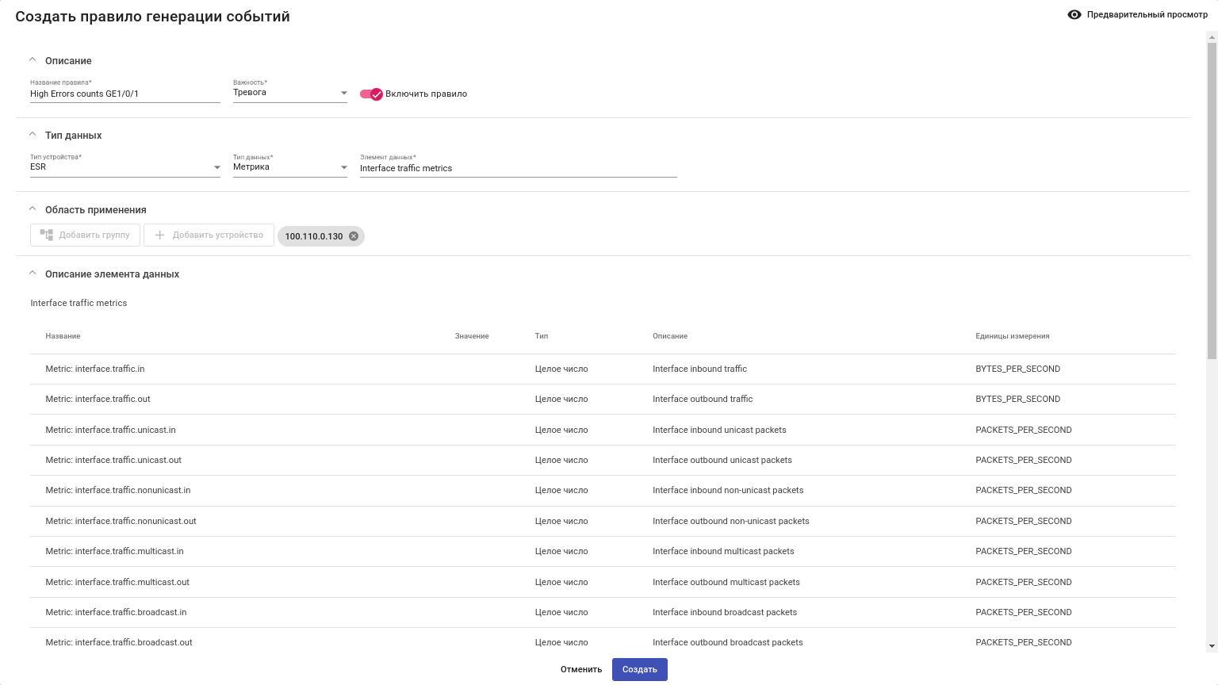This screenshot has height=685, width=1218.
Task: Open the 'Важность' severity dropdown
Action: pyautogui.click(x=343, y=93)
